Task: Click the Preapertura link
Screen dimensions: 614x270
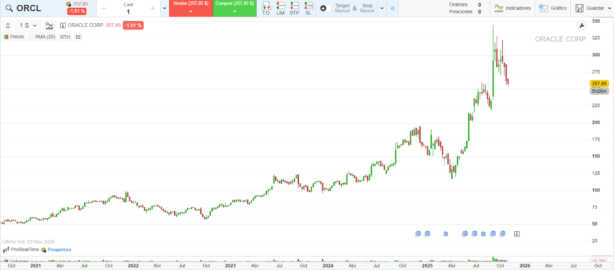Action: coord(59,250)
